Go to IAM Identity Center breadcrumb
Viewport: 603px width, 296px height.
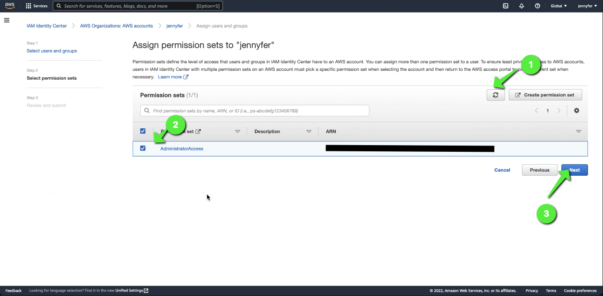point(46,26)
